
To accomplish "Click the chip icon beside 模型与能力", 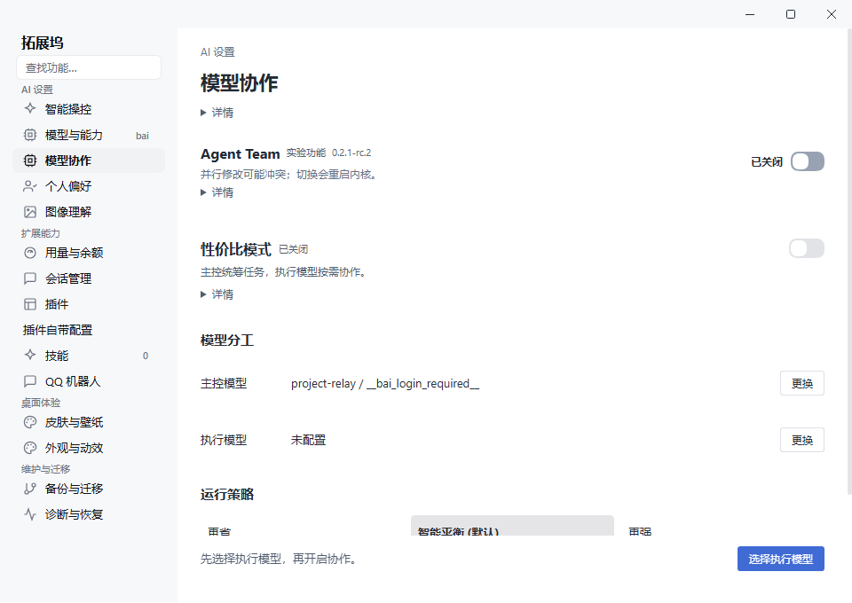I will pos(30,135).
